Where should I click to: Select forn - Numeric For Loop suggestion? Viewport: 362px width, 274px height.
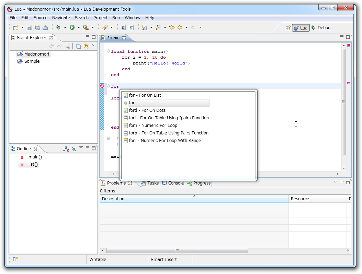pyautogui.click(x=153, y=126)
